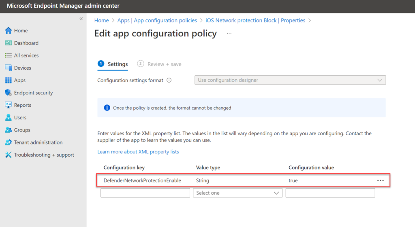
Task: Click the Dashboard chart icon
Action: (8, 43)
